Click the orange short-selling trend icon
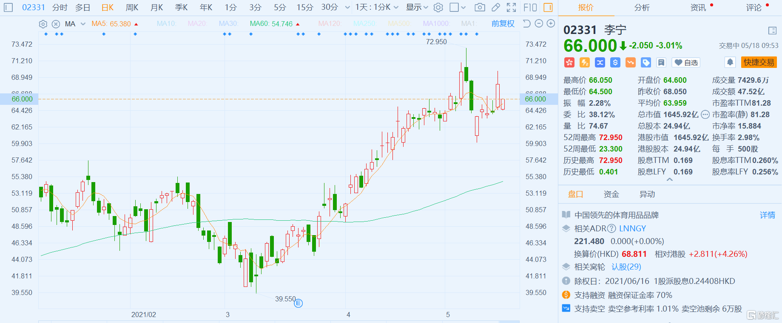The image size is (782, 323). point(631,62)
